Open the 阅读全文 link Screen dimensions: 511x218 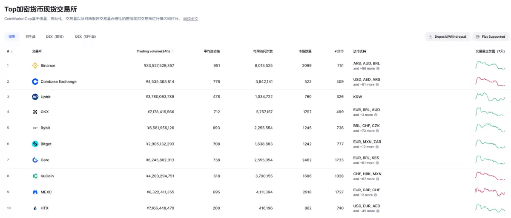click(x=191, y=19)
